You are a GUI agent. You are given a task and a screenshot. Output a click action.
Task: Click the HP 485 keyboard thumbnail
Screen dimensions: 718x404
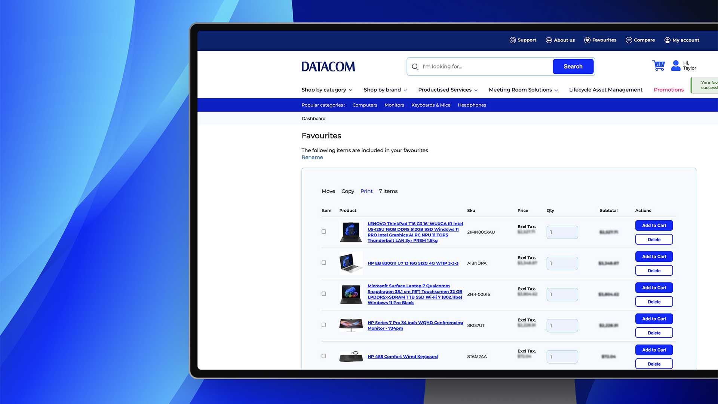click(x=351, y=356)
